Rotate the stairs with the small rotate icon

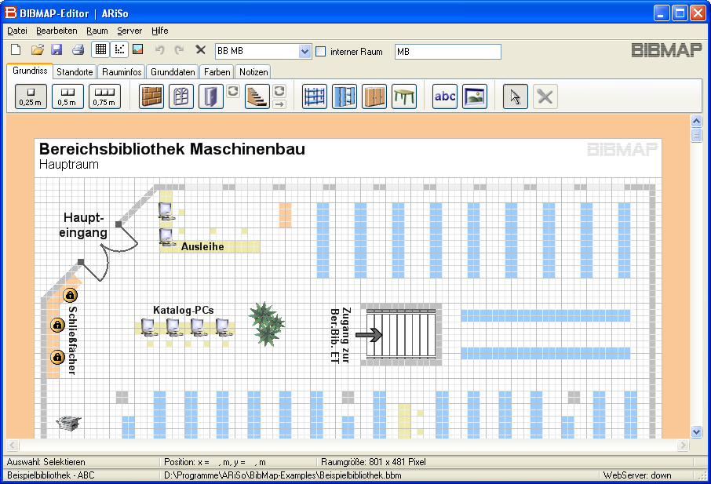[x=279, y=91]
